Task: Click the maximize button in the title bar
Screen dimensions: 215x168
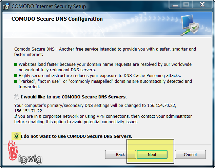Action: pyautogui.click(x=186, y=5)
